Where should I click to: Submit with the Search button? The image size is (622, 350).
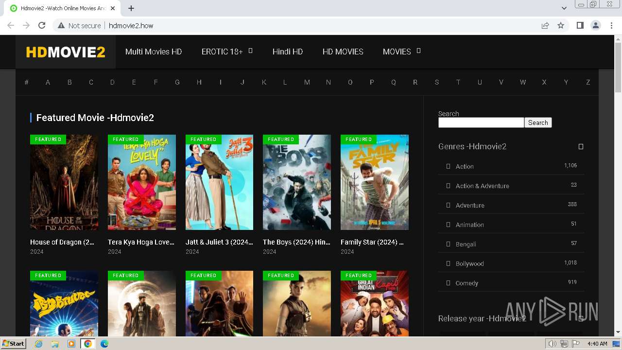(538, 122)
